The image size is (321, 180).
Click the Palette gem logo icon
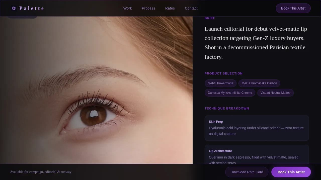click(14, 8)
